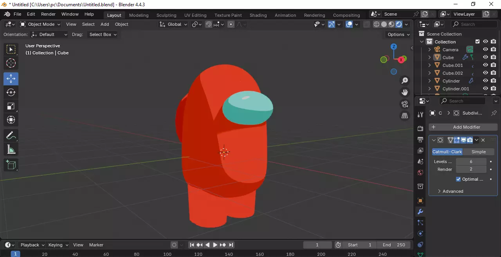This screenshot has height=257, width=501.
Task: Open the Output properties tab
Action: tap(420, 139)
